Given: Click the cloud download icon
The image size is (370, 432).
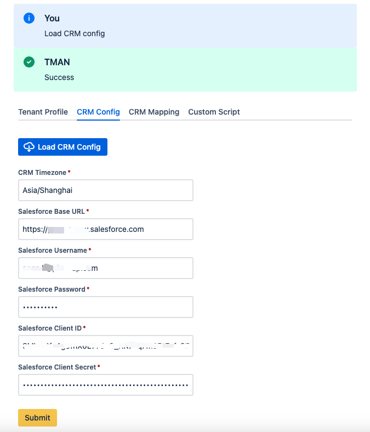Looking at the screenshot, I should (x=29, y=147).
